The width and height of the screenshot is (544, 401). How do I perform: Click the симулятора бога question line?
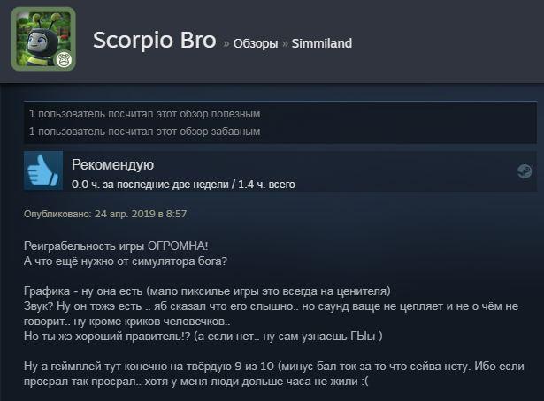(x=126, y=261)
